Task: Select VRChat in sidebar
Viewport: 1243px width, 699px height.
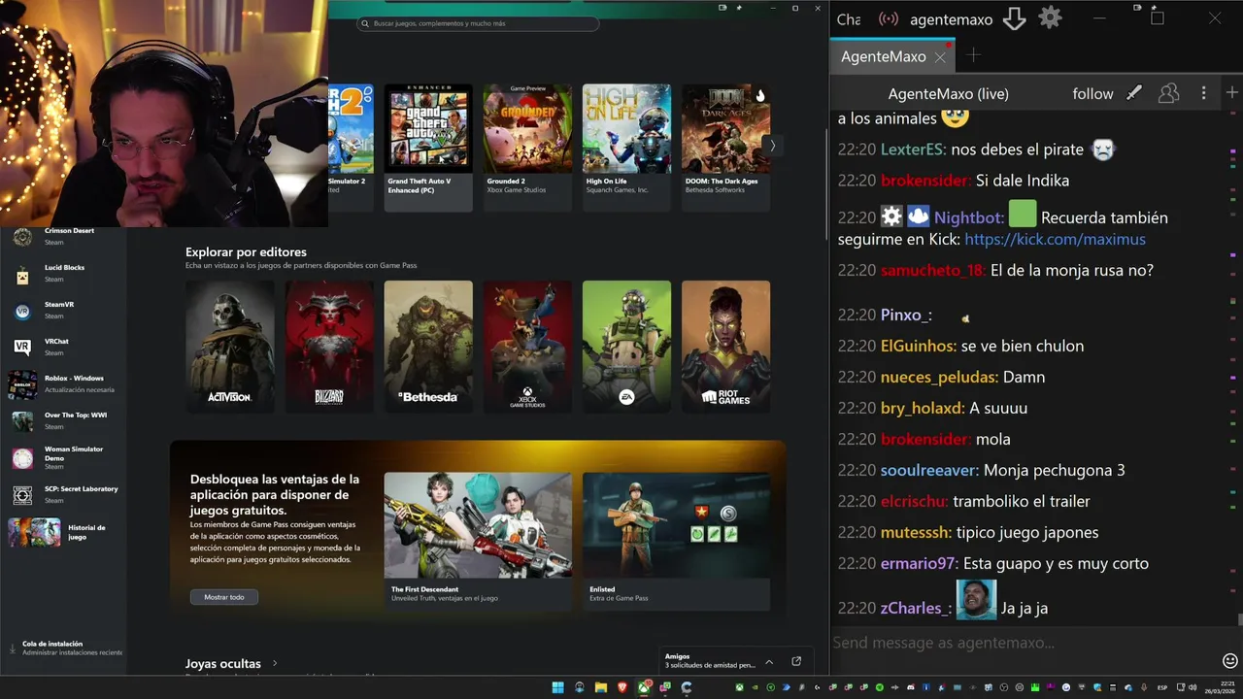Action: (x=64, y=347)
